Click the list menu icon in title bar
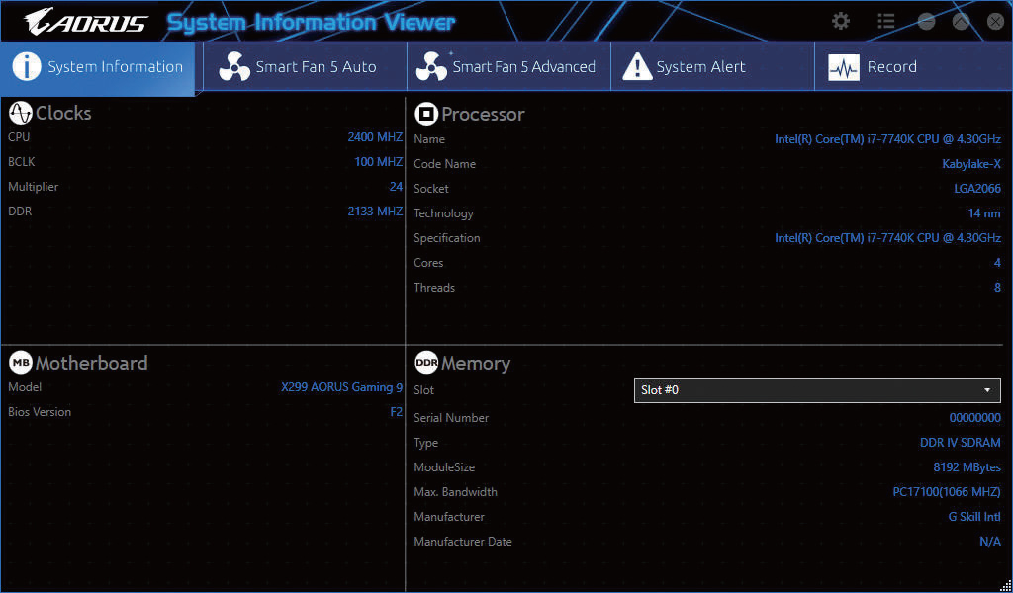 point(885,21)
